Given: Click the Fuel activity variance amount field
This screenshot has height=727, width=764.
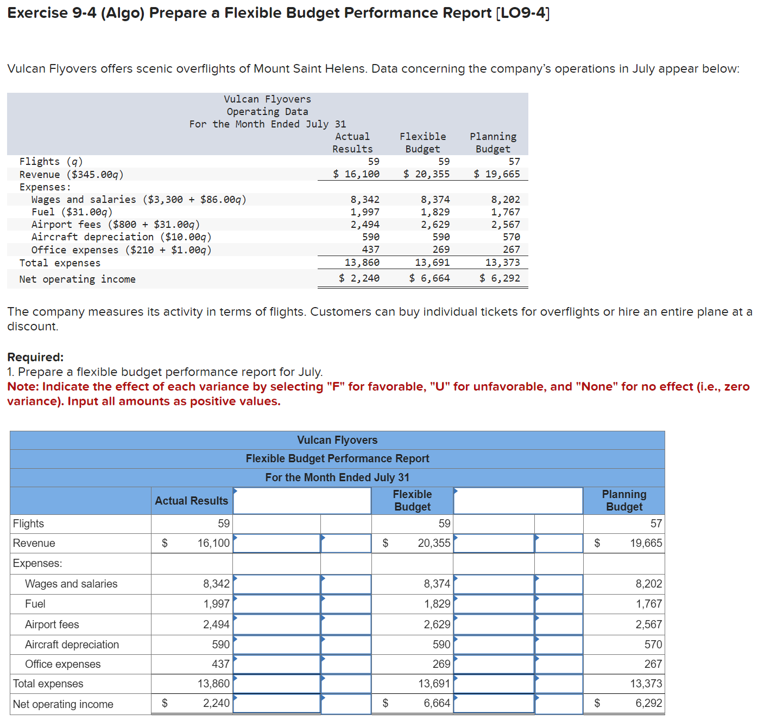Looking at the screenshot, I should point(494,603).
